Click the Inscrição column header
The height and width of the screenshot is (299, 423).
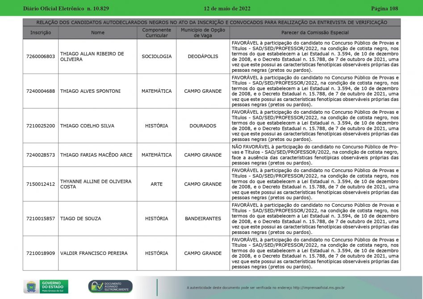(x=41, y=33)
